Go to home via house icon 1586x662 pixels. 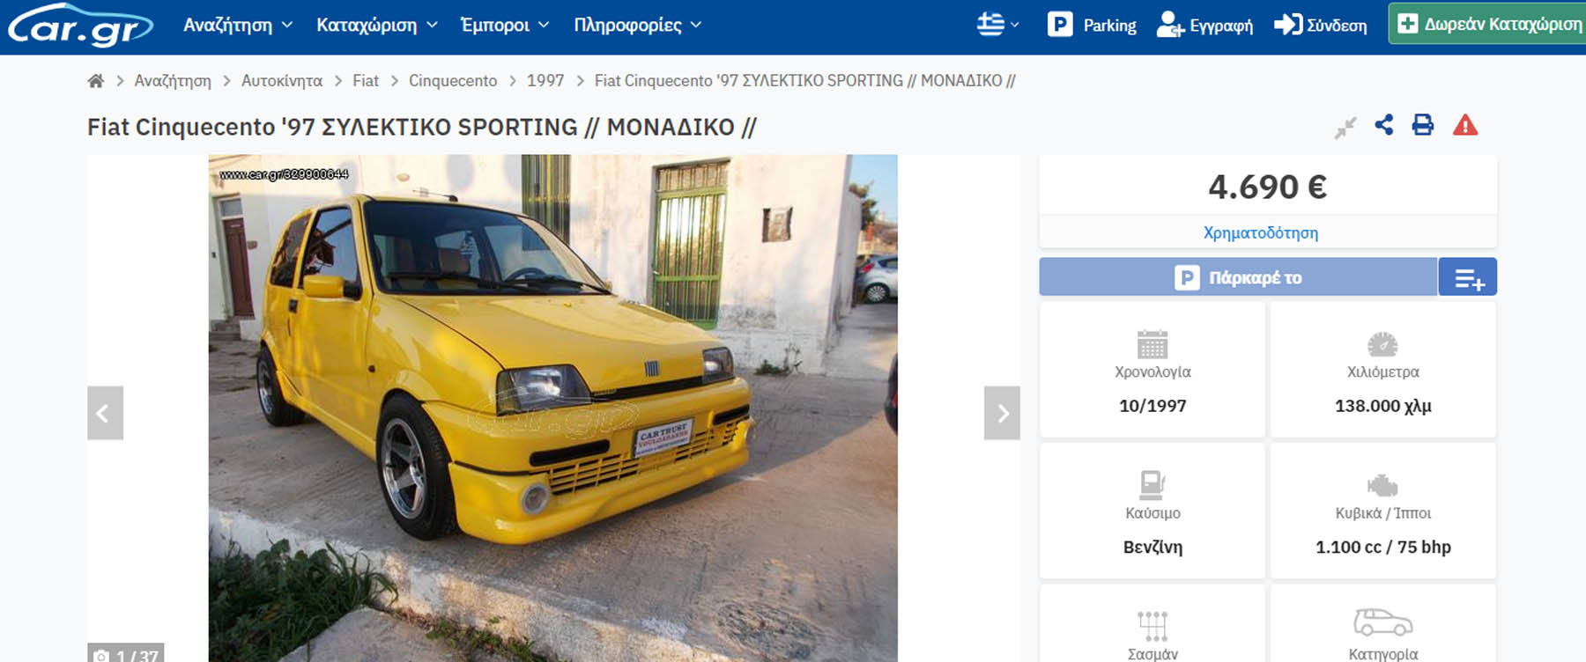point(96,81)
